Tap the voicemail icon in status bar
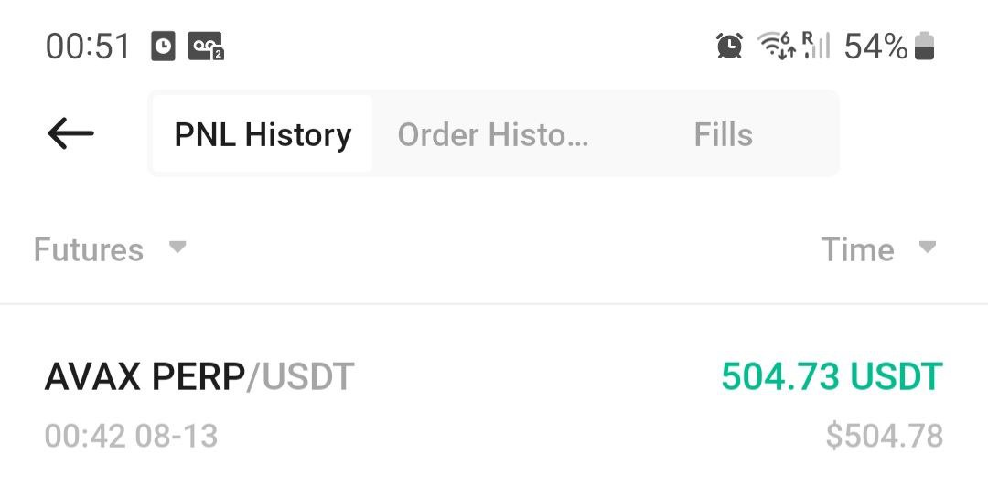988x496 pixels. [x=206, y=47]
